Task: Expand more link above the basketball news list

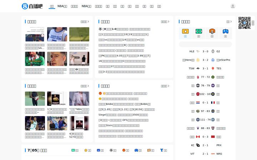Action: click(x=165, y=86)
